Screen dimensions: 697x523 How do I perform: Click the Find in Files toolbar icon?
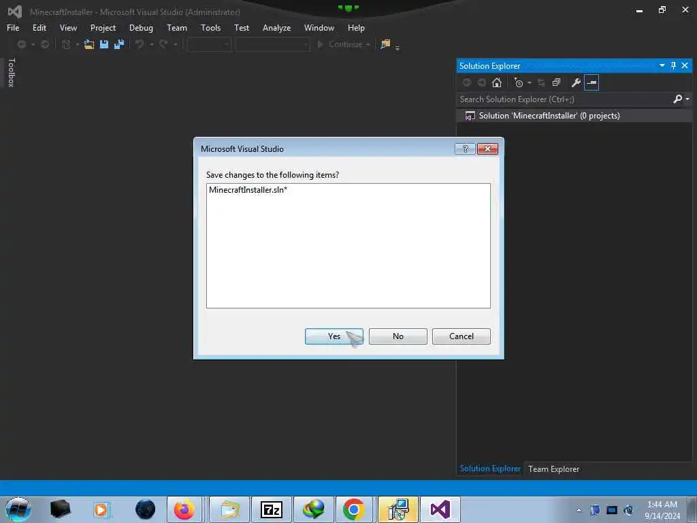385,44
